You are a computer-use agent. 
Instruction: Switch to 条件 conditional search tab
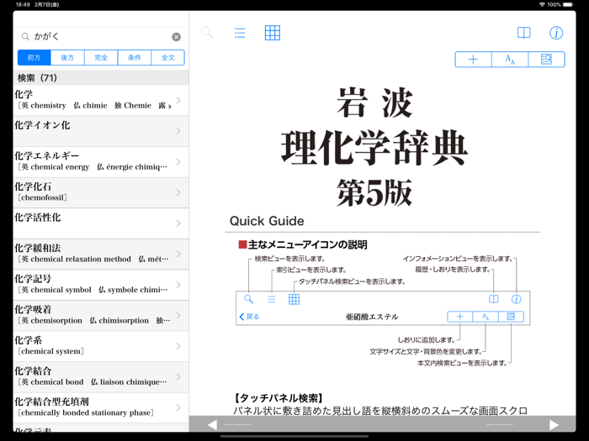(135, 58)
